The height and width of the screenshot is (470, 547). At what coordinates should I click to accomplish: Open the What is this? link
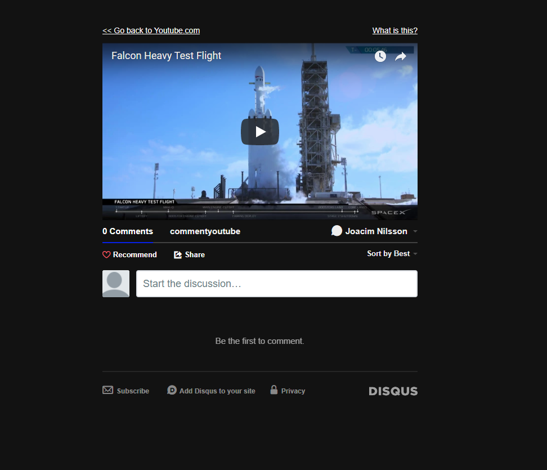[x=394, y=30]
